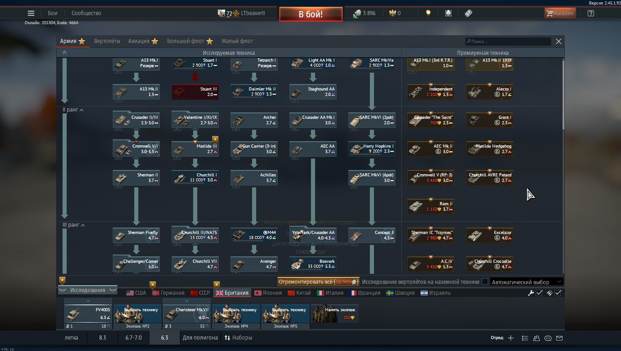Add a squad member with plus icon
The width and height of the screenshot is (621, 351).
pyautogui.click(x=510, y=338)
